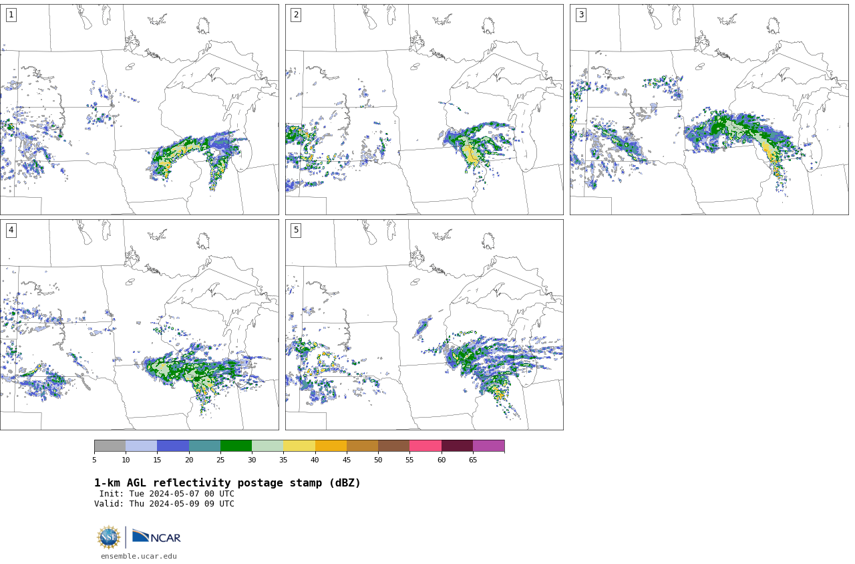Click the colorbar tick label 65
The image size is (855, 564).
tap(473, 460)
